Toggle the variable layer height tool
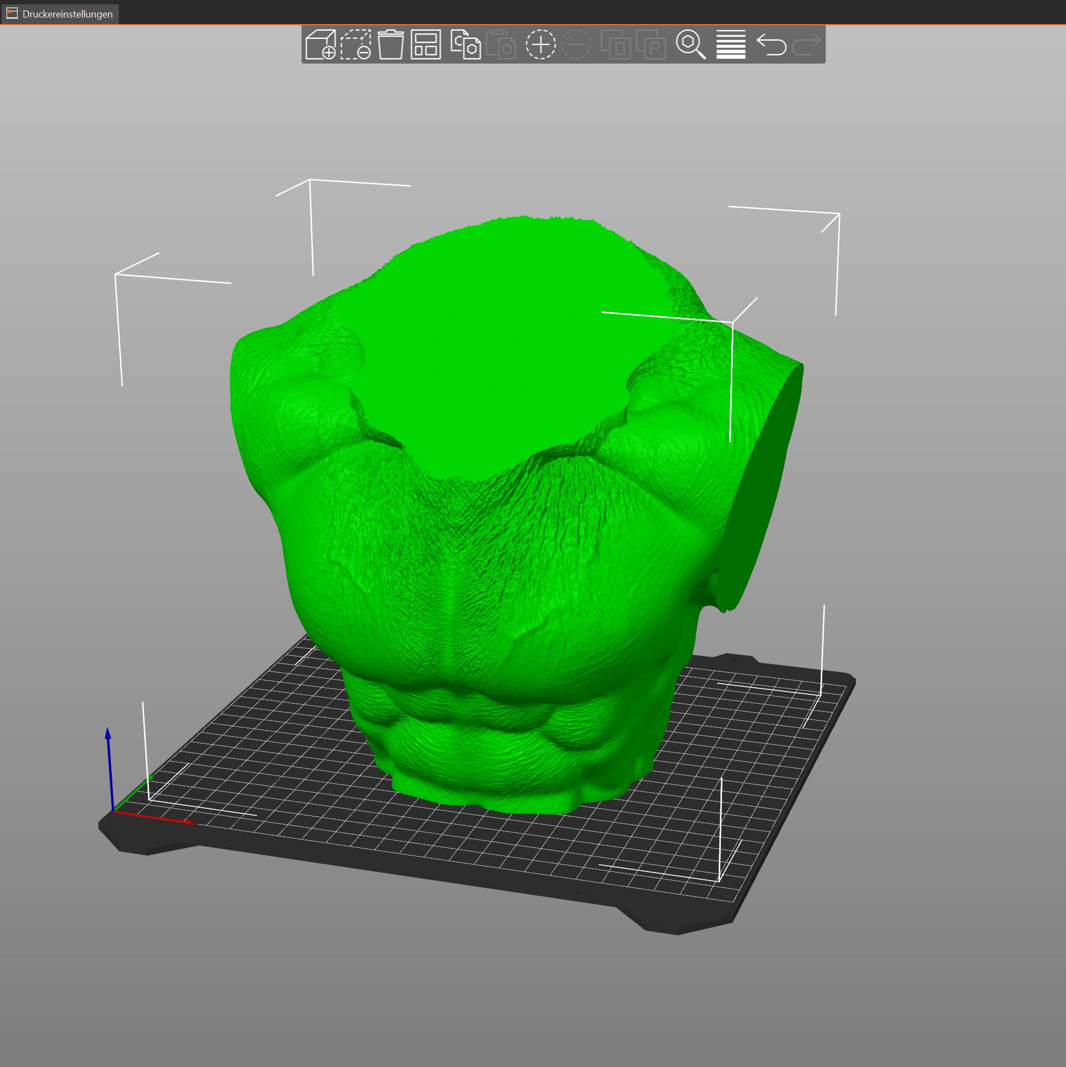Viewport: 1066px width, 1067px height. click(731, 44)
